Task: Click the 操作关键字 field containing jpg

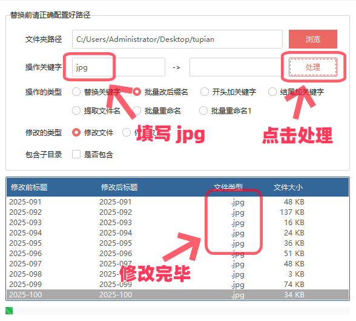Action: [119, 67]
